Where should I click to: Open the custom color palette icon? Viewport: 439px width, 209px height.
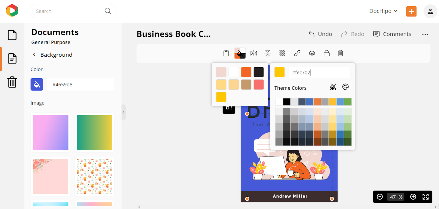coord(345,87)
